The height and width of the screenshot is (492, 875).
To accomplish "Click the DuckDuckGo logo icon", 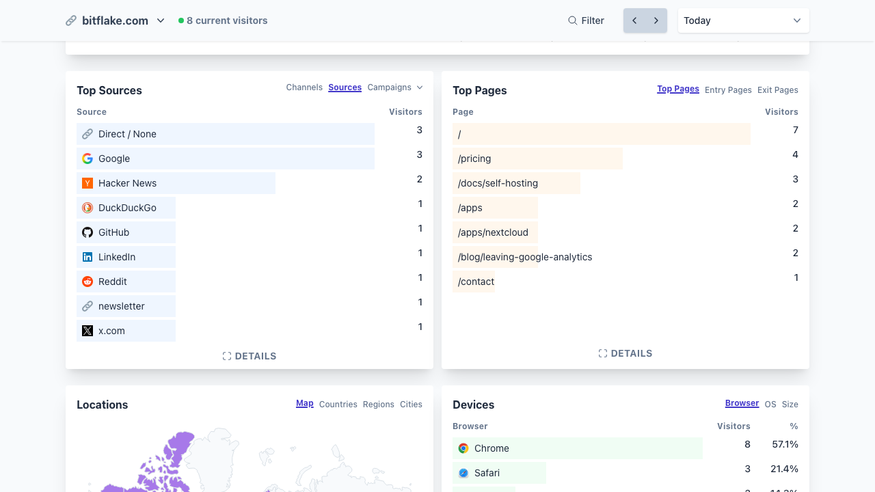I will [x=87, y=208].
